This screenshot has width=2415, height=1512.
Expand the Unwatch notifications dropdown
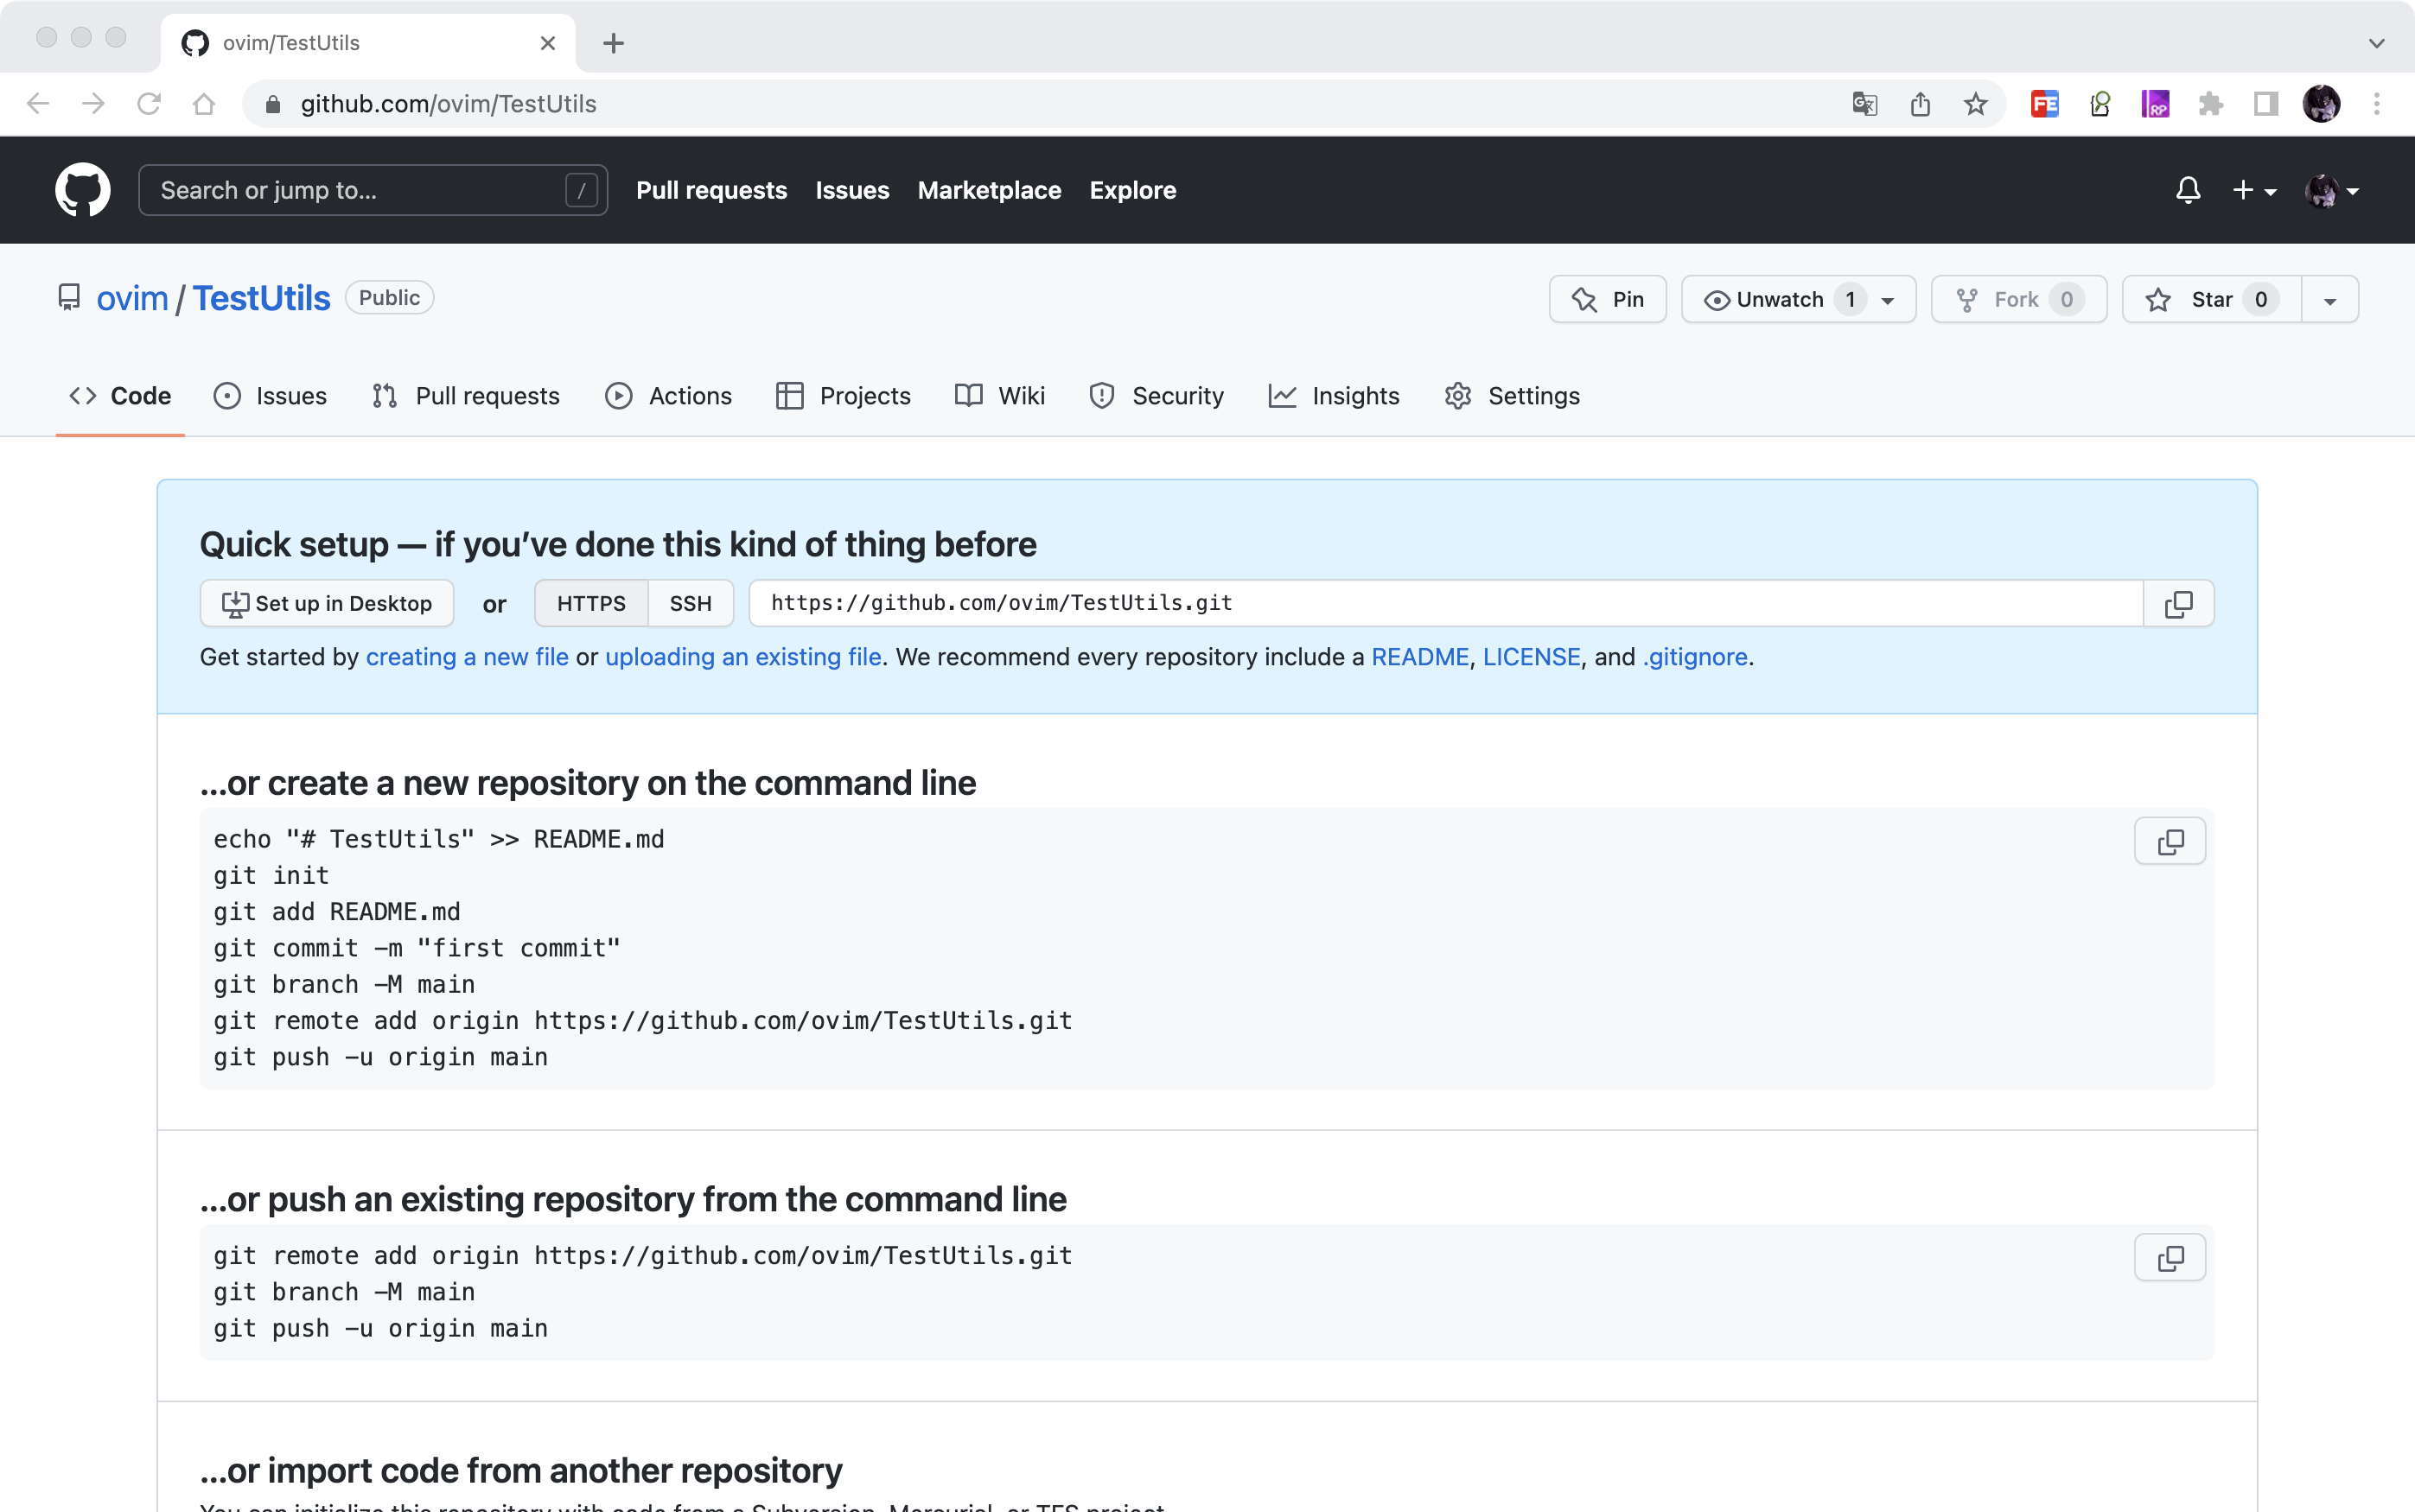click(1888, 300)
